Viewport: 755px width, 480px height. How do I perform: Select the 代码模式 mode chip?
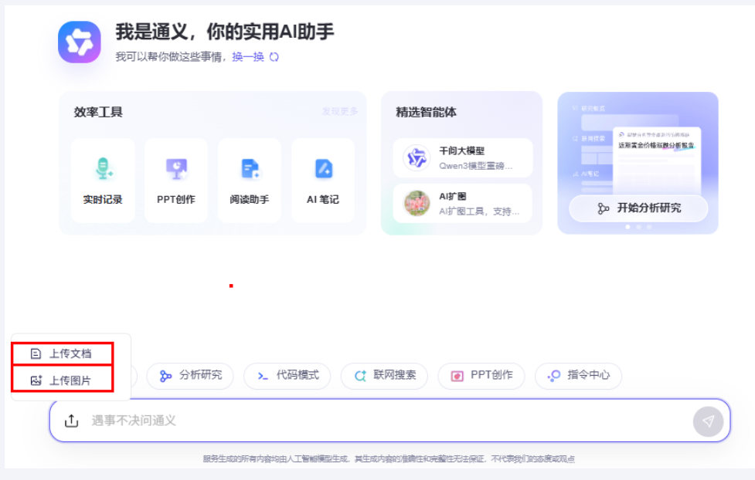point(287,376)
